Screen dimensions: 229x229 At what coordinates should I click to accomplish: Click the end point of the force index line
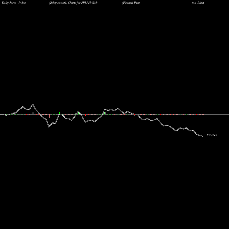click(202, 136)
